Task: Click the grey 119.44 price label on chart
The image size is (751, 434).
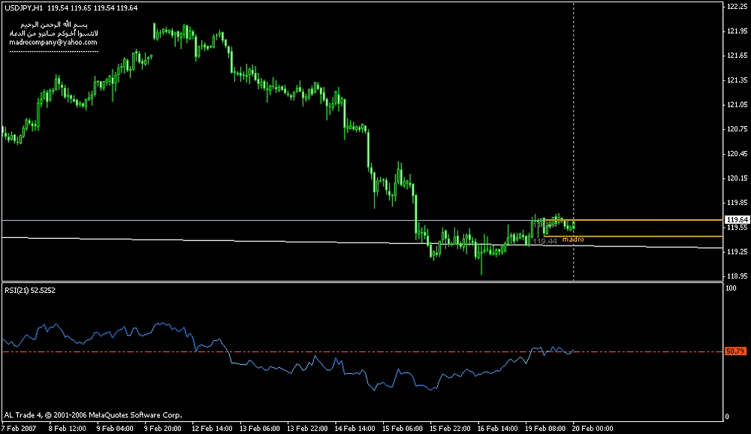Action: [x=545, y=241]
